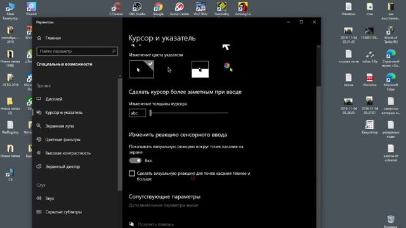The height and width of the screenshot is (228, 406).
Task: Click the sidebar scrollbar in Settings
Action: point(120,134)
